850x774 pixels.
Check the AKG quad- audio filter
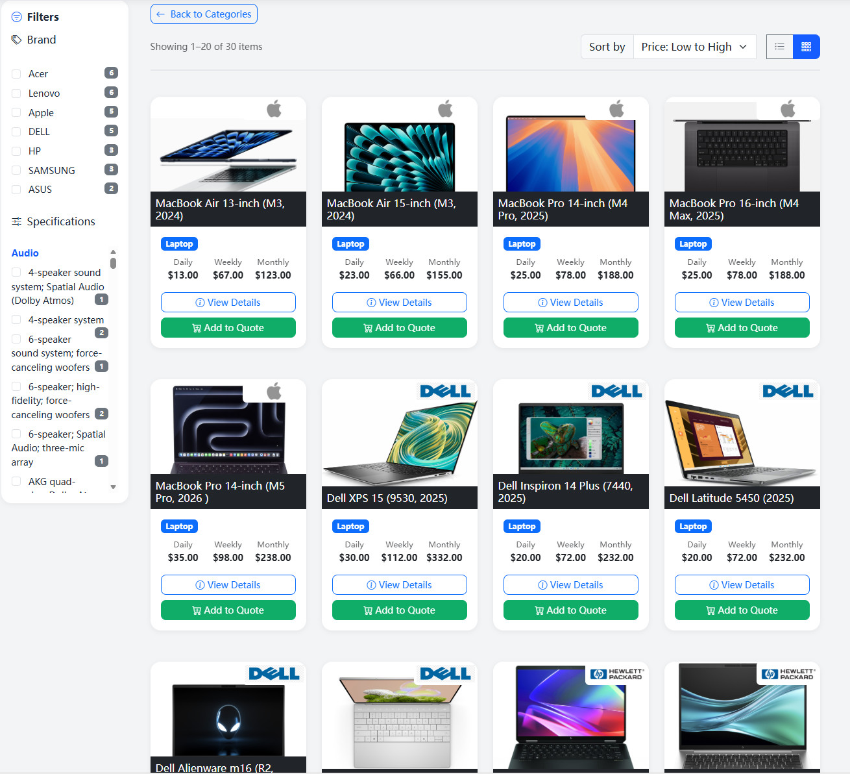click(16, 481)
